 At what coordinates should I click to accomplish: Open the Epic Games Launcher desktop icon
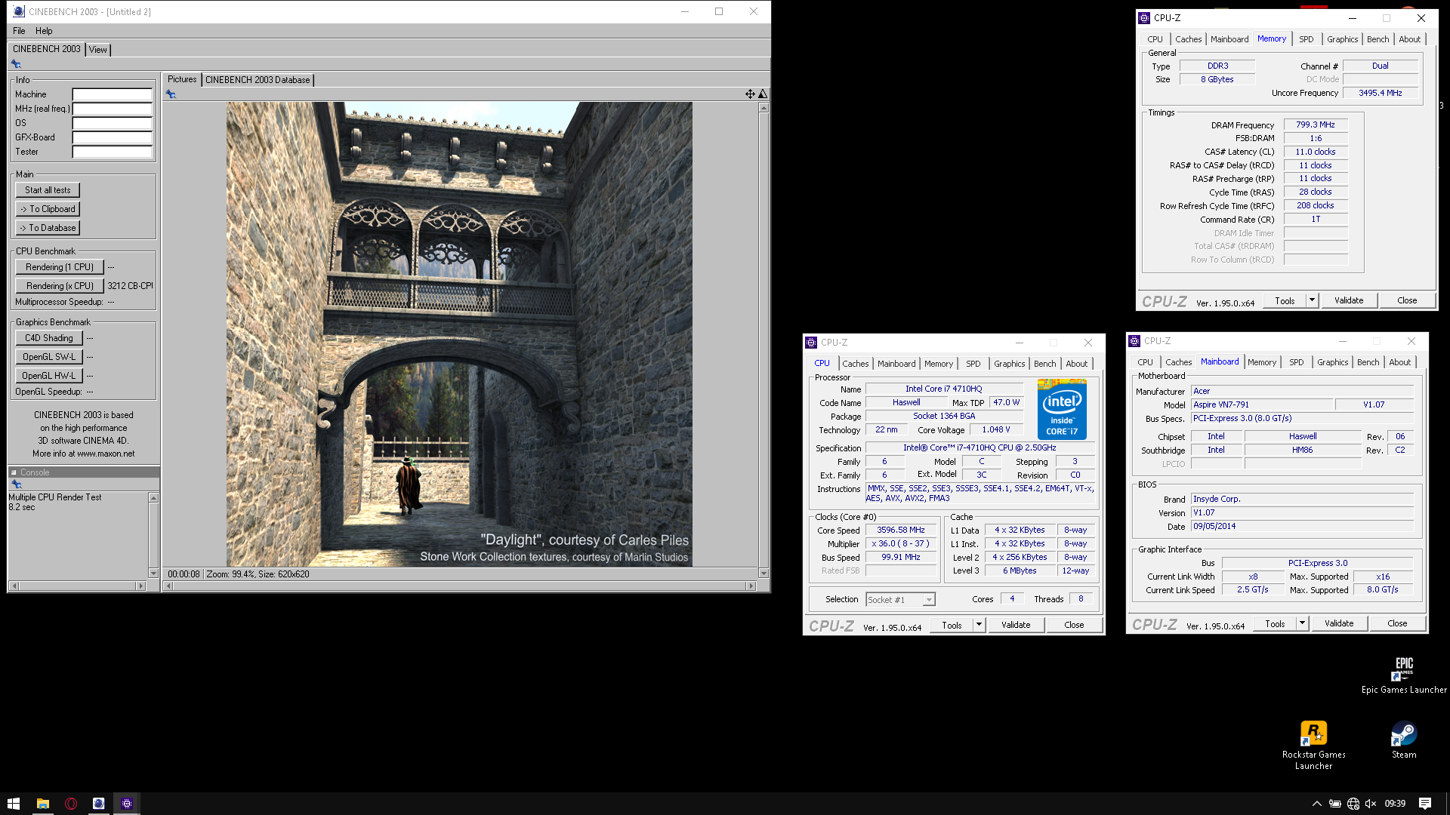(x=1404, y=675)
